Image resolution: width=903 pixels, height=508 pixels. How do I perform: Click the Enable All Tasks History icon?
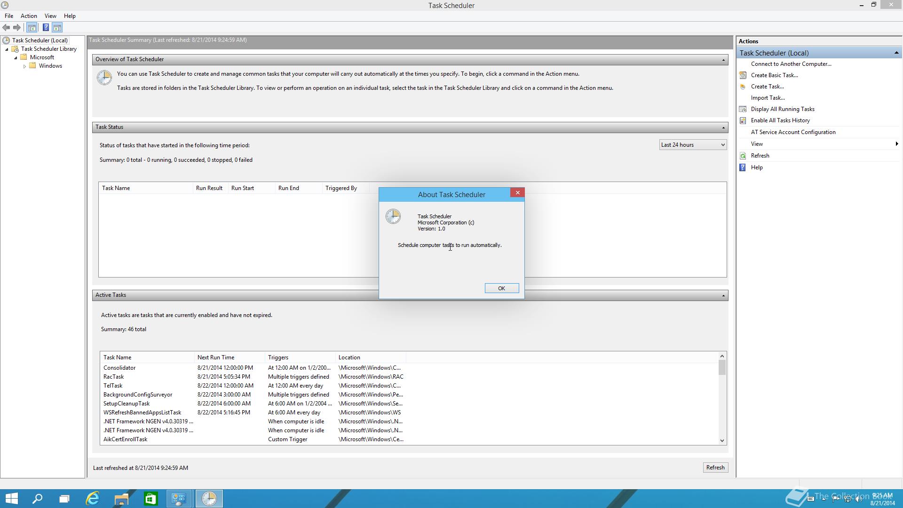[x=743, y=120]
